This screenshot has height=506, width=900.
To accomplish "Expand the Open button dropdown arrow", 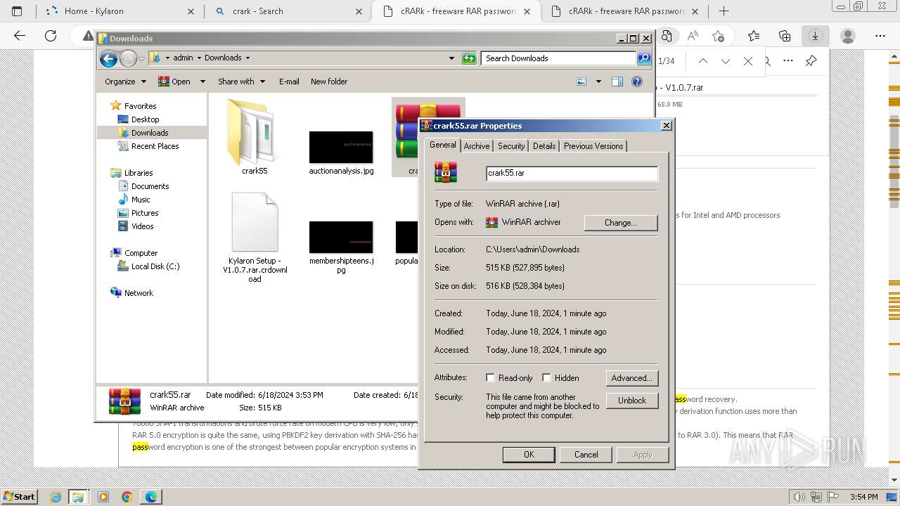I will click(x=202, y=82).
